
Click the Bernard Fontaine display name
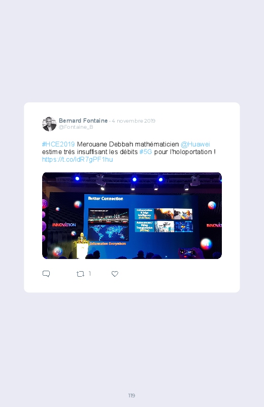83,121
